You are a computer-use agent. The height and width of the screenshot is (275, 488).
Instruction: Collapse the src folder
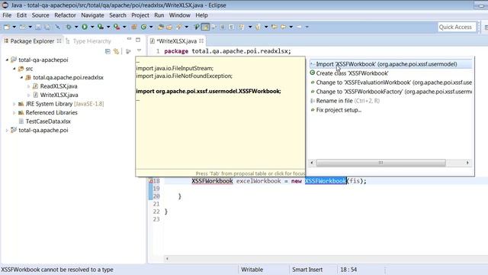tap(14, 69)
